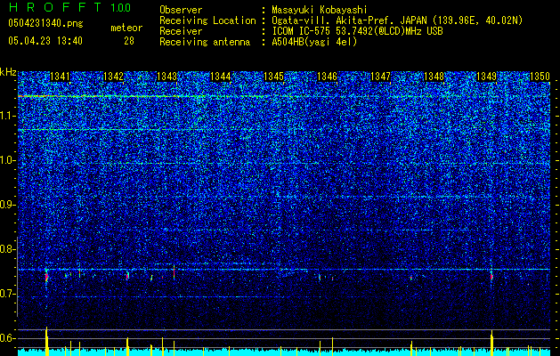Viewport: 560px width, 356px height.
Task: Click the tall red echo near 1343
Action: pos(174,271)
